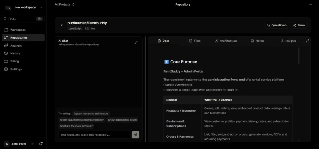Screen dimensions: 319x149
Task: Switch to the Notes tab
Action: (257, 41)
